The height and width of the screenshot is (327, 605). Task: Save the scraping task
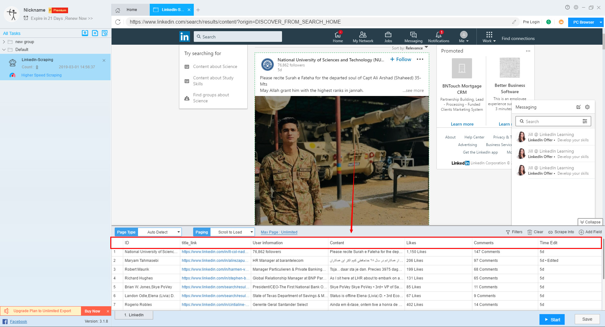tap(587, 319)
